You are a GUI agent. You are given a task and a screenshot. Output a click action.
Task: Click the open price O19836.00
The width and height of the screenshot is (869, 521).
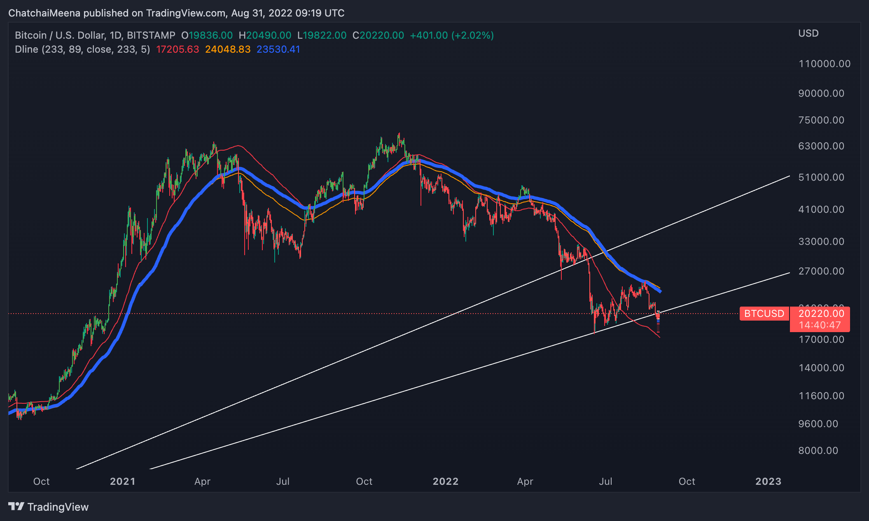pos(207,35)
